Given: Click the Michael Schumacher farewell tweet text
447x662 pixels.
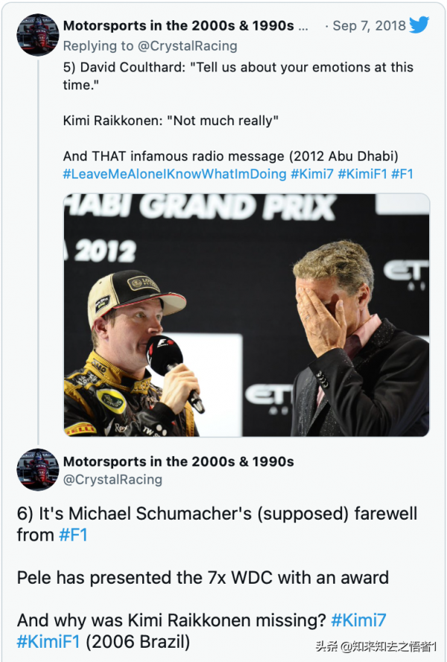Looking at the screenshot, I should click(216, 514).
